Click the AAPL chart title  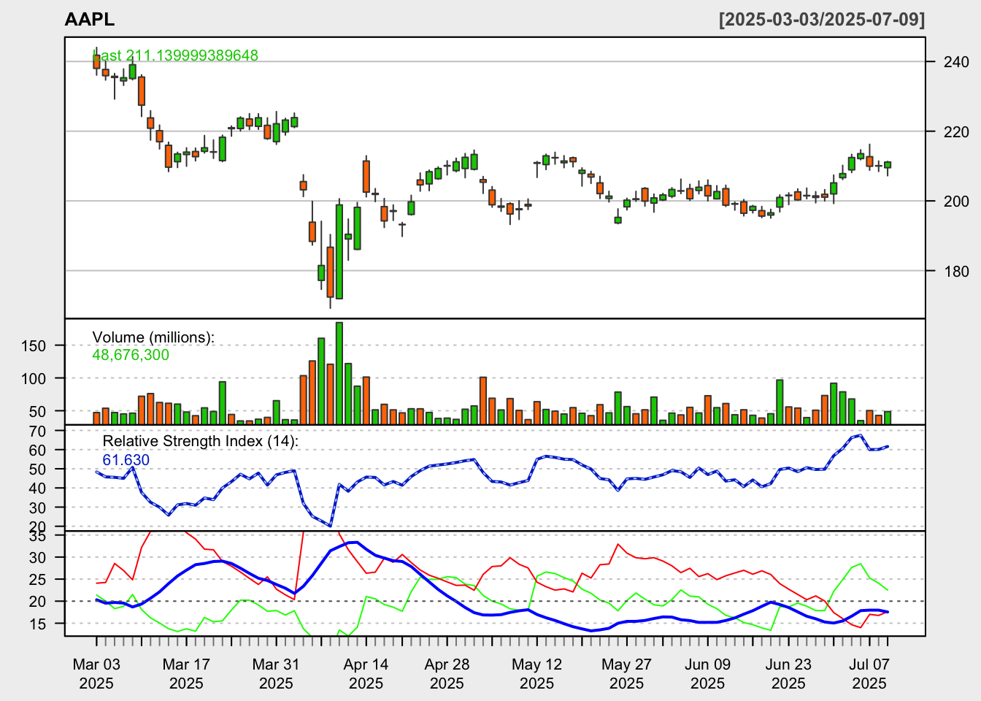coord(89,20)
